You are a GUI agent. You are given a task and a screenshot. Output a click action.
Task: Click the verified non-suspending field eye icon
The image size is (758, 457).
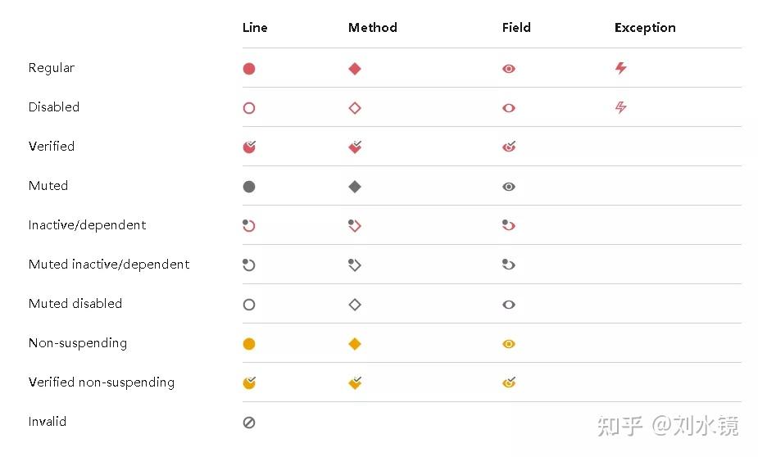click(x=509, y=382)
